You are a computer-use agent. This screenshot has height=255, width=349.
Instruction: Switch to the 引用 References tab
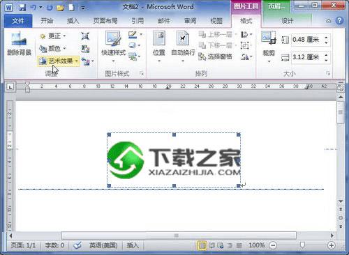click(138, 21)
